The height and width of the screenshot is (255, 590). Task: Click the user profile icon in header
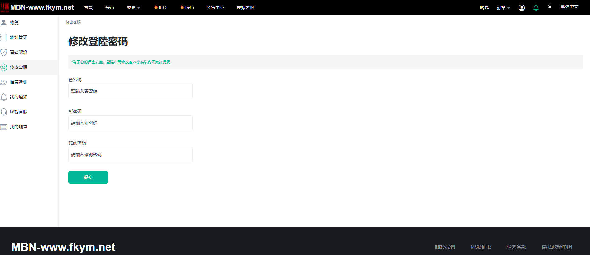click(522, 8)
